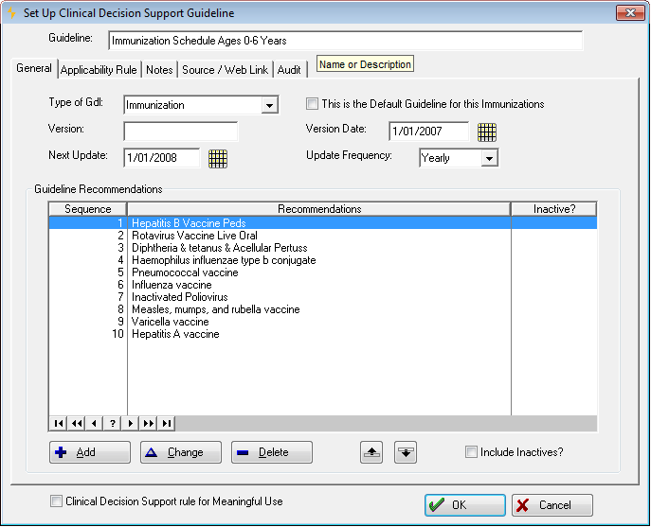Click the Add recommendation button
Image resolution: width=651 pixels, height=527 pixels.
tap(90, 452)
